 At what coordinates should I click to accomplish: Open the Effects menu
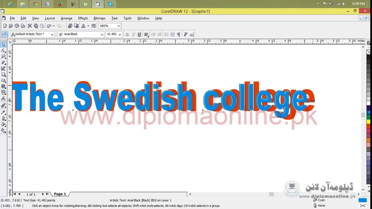[83, 18]
